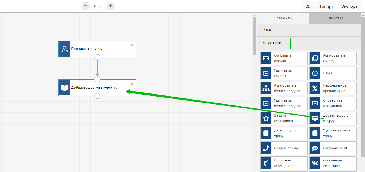Expand the ВХОД section

[309, 30]
